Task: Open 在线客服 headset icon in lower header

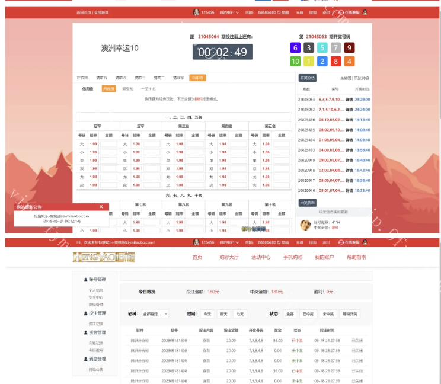Action: click(x=341, y=242)
